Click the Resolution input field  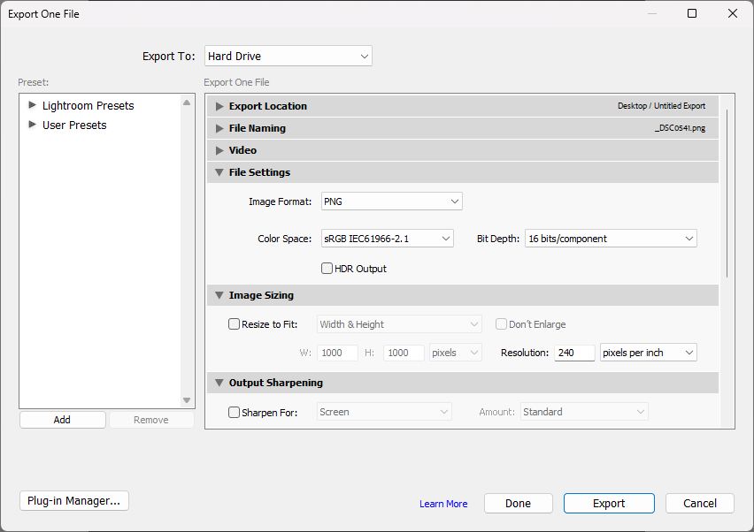pyautogui.click(x=574, y=353)
